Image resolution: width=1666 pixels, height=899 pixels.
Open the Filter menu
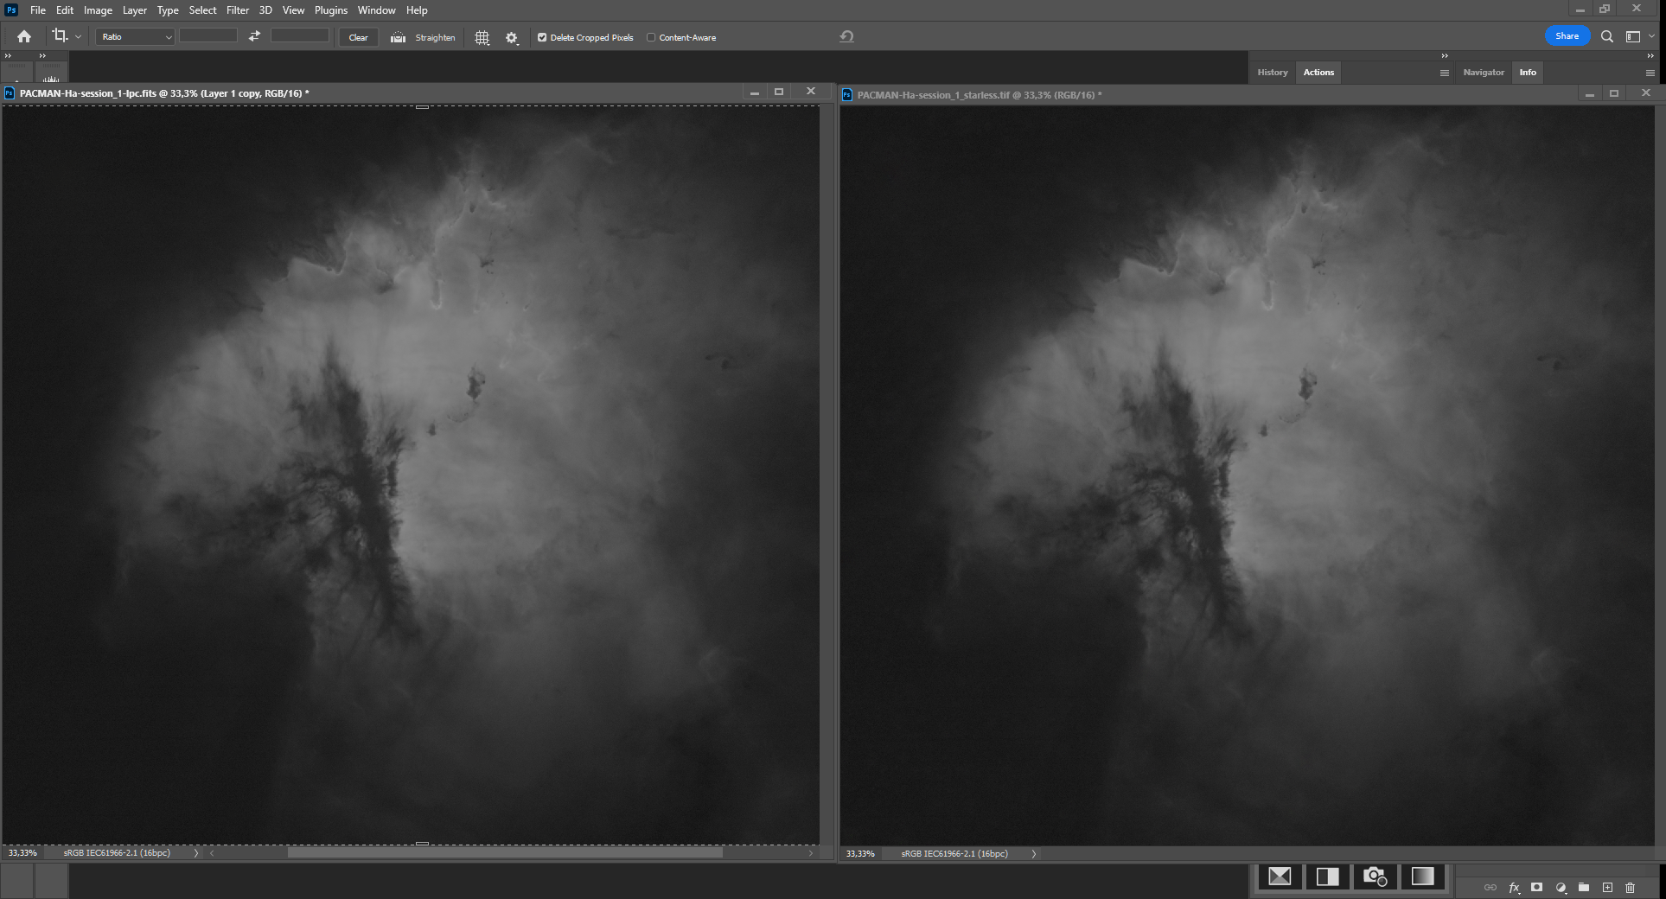pyautogui.click(x=238, y=10)
